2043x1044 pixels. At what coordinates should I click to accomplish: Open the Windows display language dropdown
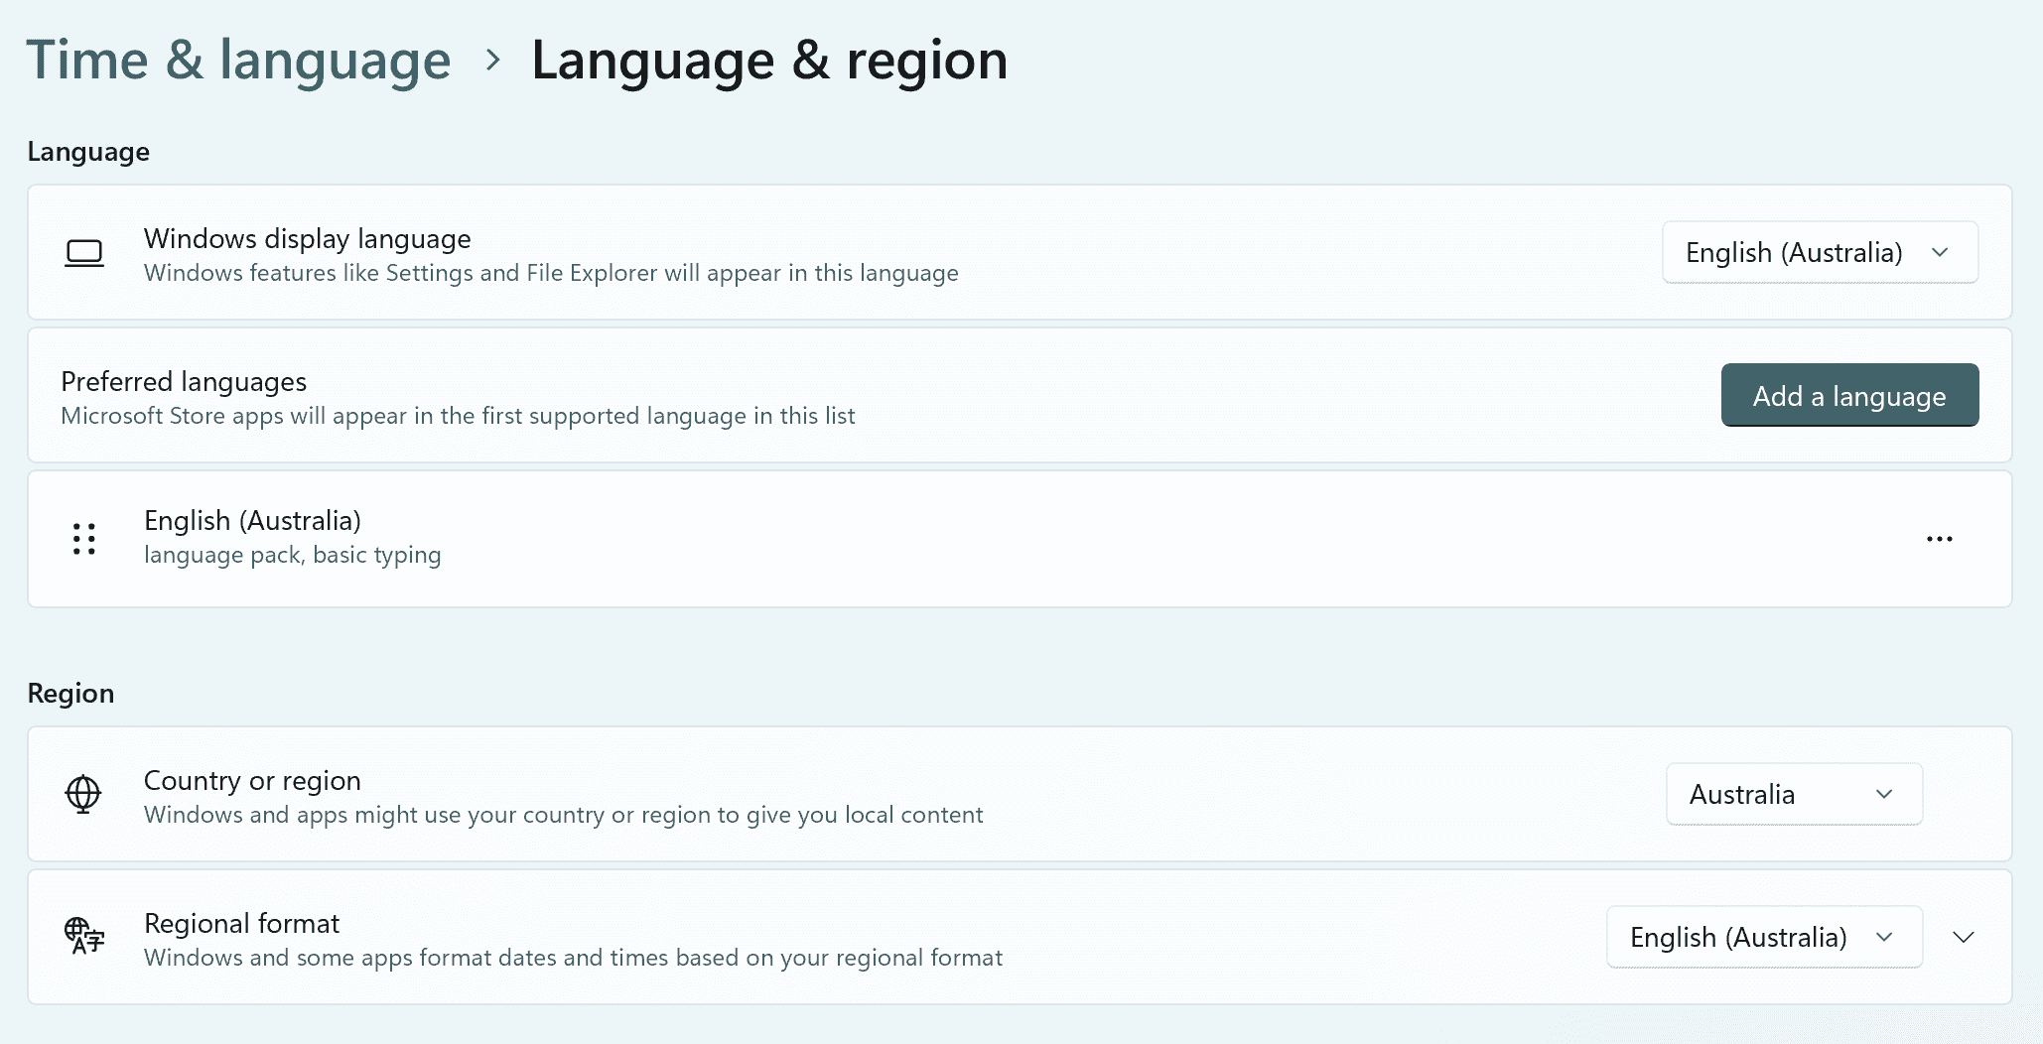point(1819,253)
